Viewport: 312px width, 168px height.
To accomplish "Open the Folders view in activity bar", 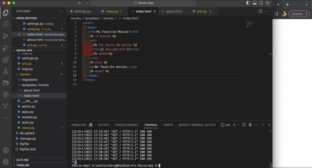I will click(6, 83).
